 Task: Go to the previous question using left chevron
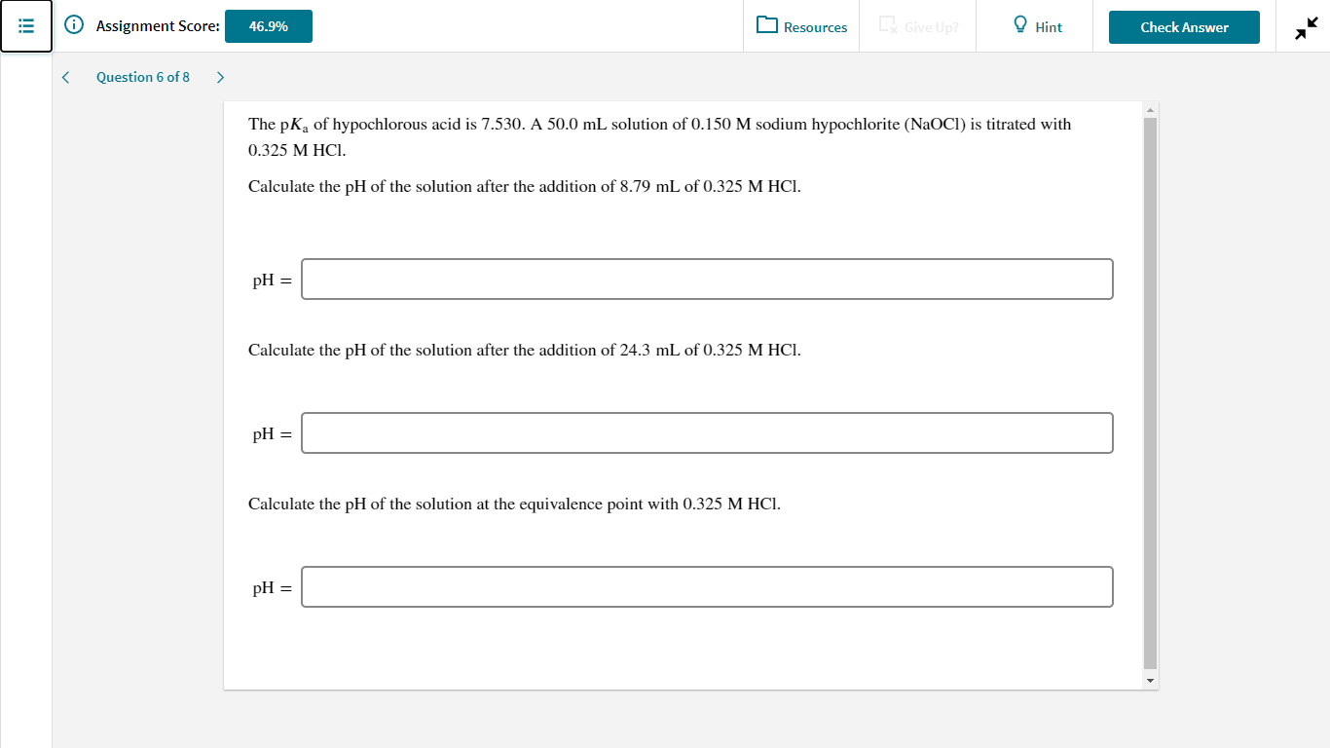coord(65,76)
